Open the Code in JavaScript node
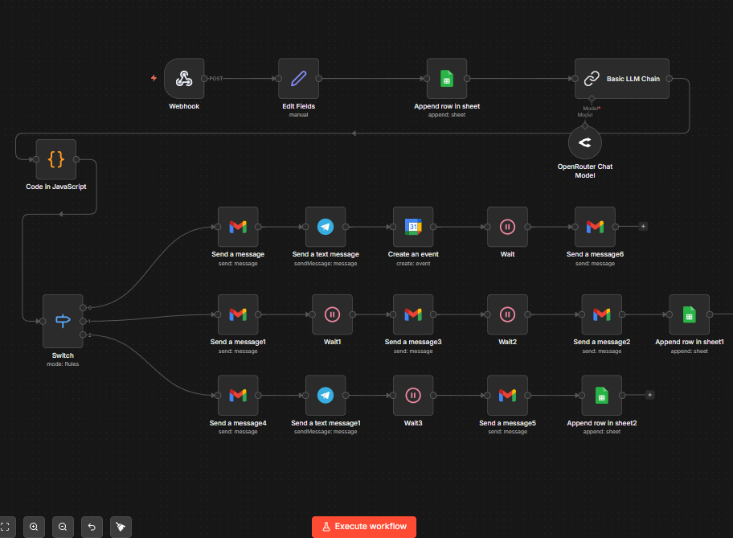Screen dimensions: 733x538 tap(56, 159)
